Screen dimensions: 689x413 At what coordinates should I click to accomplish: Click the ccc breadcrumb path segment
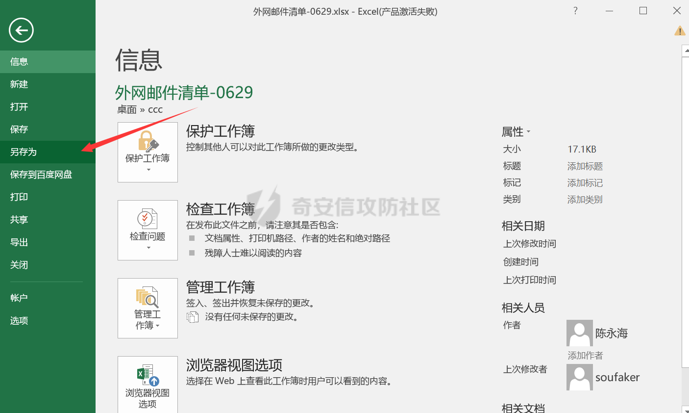click(155, 110)
